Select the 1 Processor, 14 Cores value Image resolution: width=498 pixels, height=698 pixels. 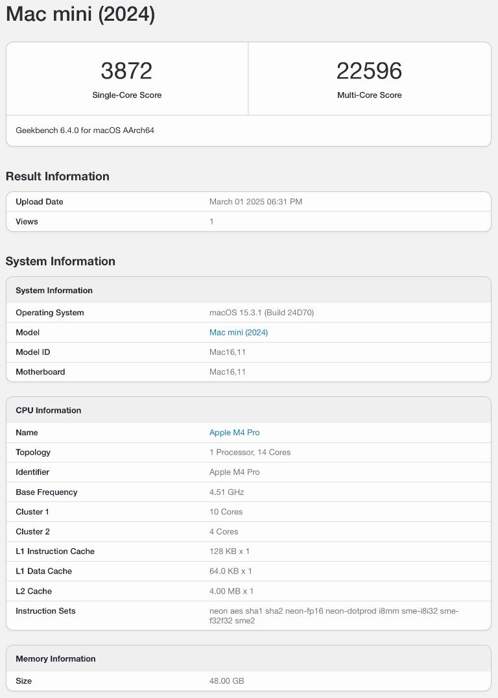point(250,452)
